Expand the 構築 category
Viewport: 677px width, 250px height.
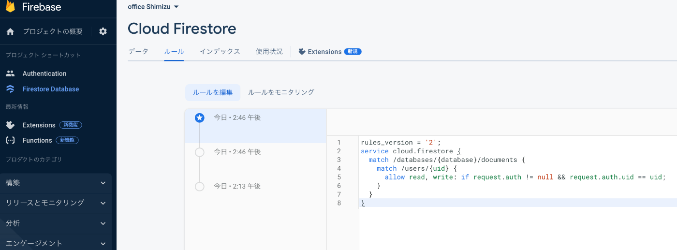56,183
